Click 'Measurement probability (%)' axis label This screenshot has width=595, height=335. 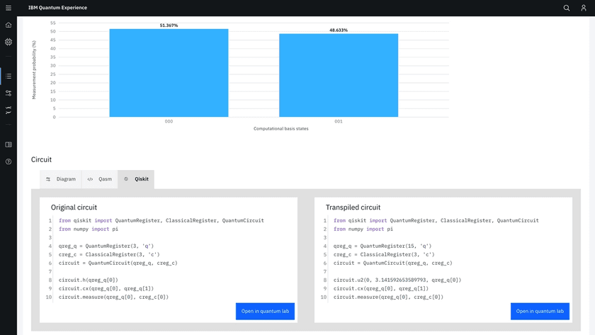point(34,70)
